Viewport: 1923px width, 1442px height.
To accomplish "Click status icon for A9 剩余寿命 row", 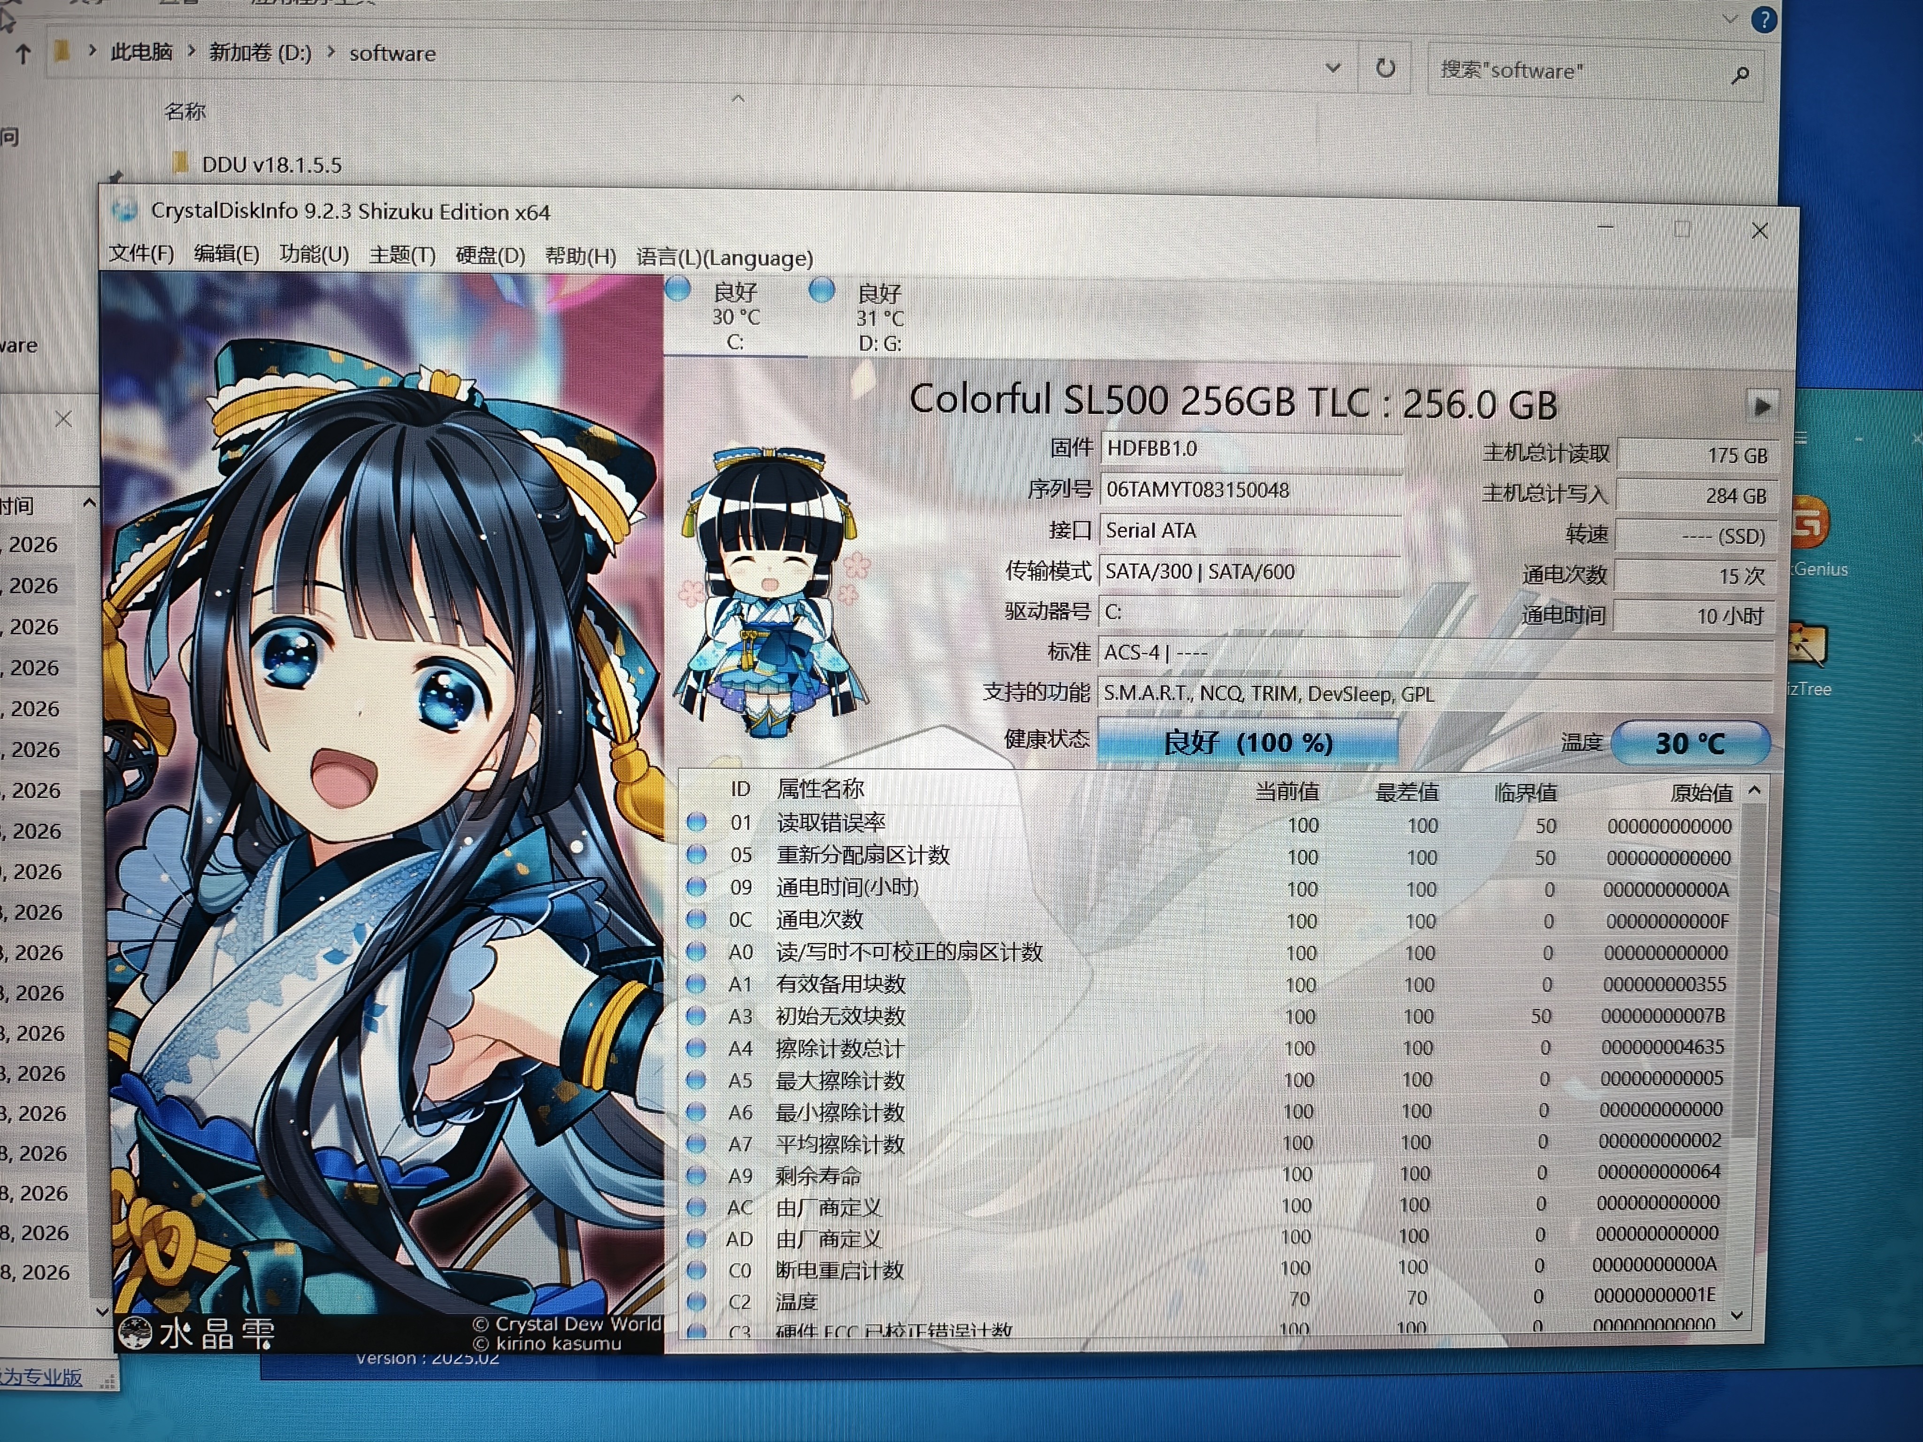I will click(x=696, y=1175).
